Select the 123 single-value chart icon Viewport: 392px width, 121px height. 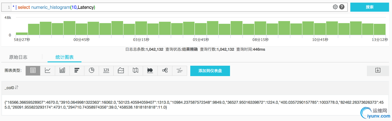pos(106,70)
